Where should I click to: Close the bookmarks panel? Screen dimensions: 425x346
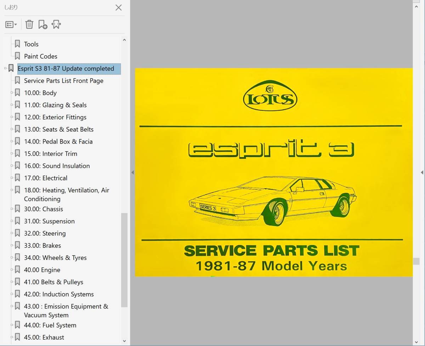coord(119,7)
